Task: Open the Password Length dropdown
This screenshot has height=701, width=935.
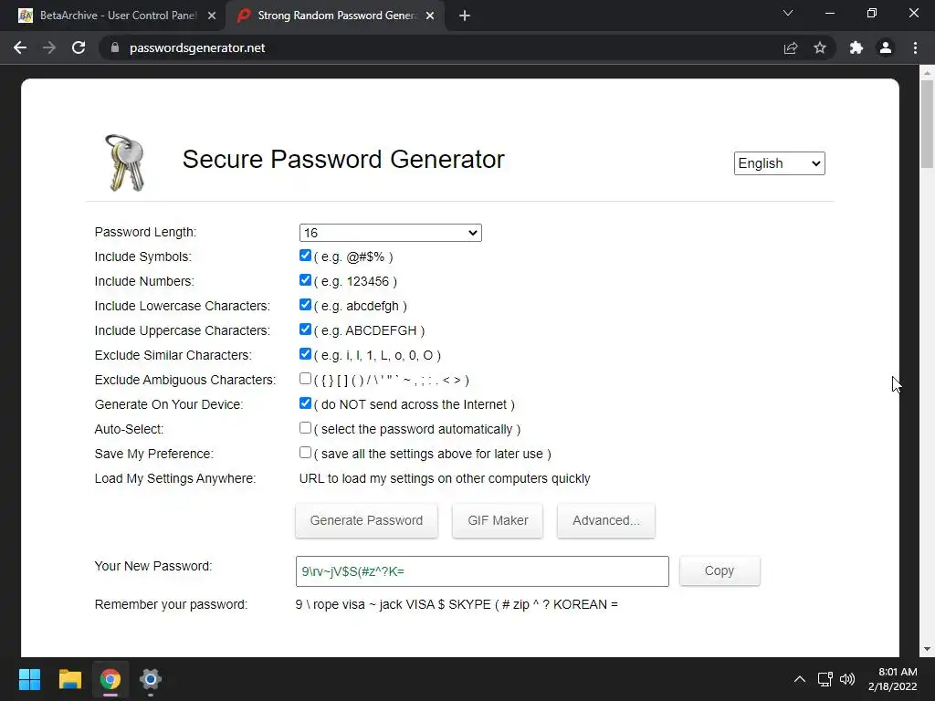Action: [390, 233]
